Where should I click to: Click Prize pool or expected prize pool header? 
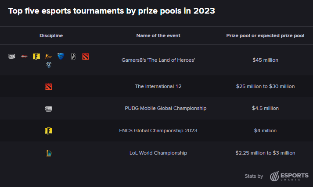pyautogui.click(x=265, y=35)
